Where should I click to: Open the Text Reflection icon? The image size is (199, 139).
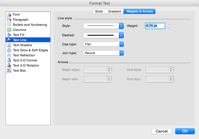click(9, 55)
